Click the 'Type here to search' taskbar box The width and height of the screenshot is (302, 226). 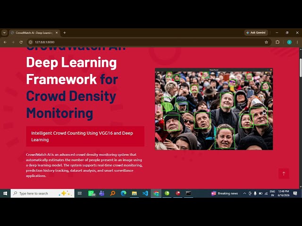click(x=42, y=194)
